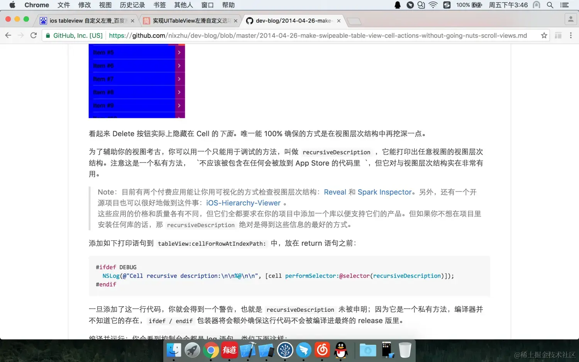Toggle the QQ penguin status icon

tap(397, 5)
